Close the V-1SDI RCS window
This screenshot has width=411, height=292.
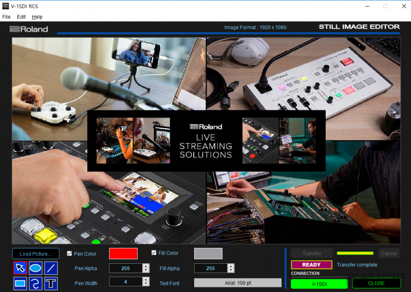(404, 6)
